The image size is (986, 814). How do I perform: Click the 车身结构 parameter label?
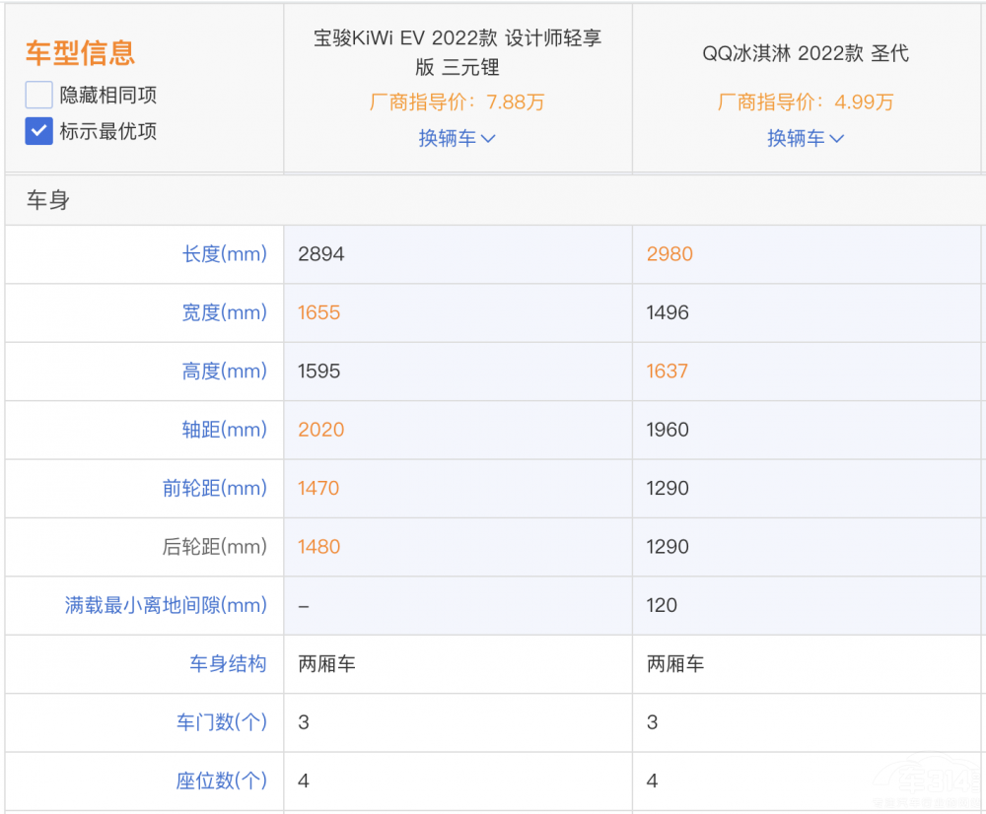[x=228, y=664]
